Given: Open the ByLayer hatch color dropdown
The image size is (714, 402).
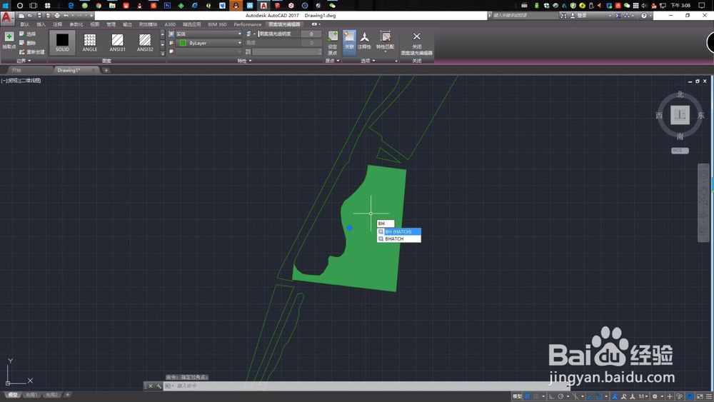Looking at the screenshot, I should coord(208,43).
